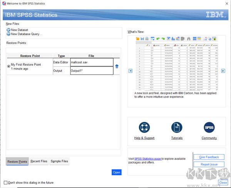231x188 pixels.
Task: Open the Tutorials document icon
Action: pyautogui.click(x=177, y=128)
